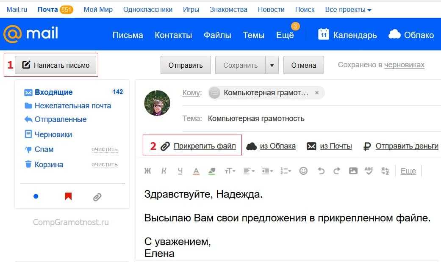This screenshot has height=262, width=441.
Task: Open Календарь with calendar icon
Action: click(348, 35)
